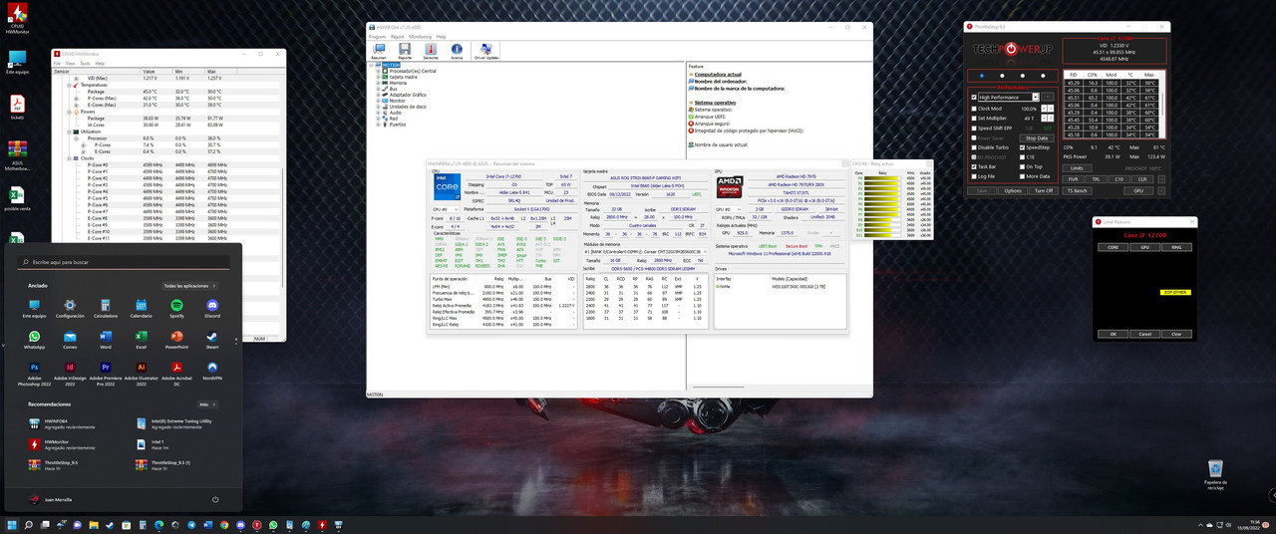
Task: Click the Windows Start button on taskbar
Action: tap(13, 524)
